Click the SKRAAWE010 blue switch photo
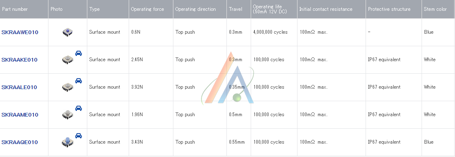The image size is (455, 157). coord(68,32)
